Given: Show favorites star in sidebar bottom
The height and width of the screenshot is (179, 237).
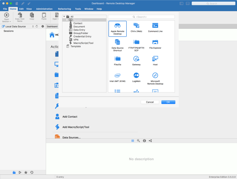Looking at the screenshot, I should [x=26, y=172].
